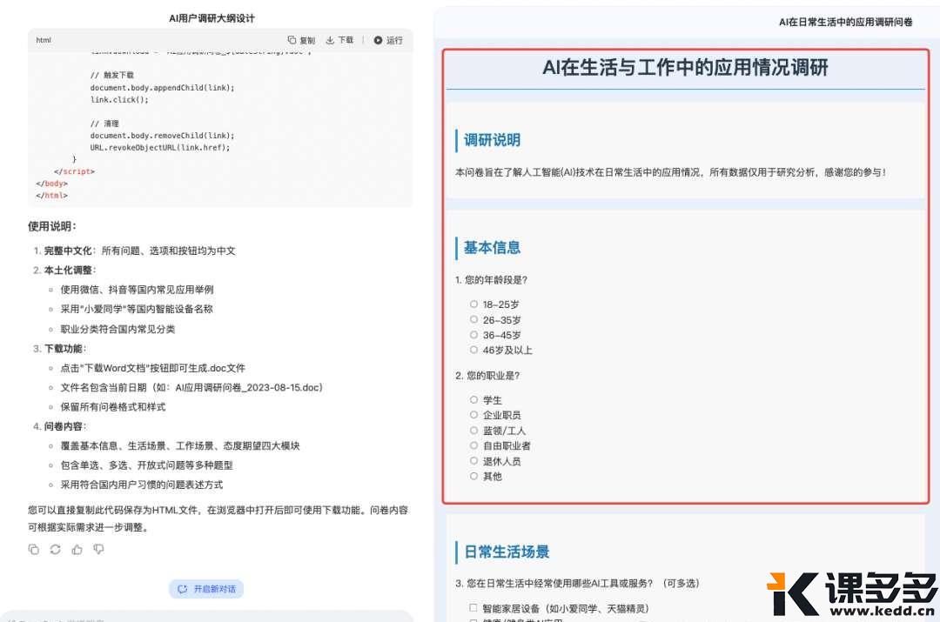Select the 学生 occupation option
The width and height of the screenshot is (940, 622).
473,399
